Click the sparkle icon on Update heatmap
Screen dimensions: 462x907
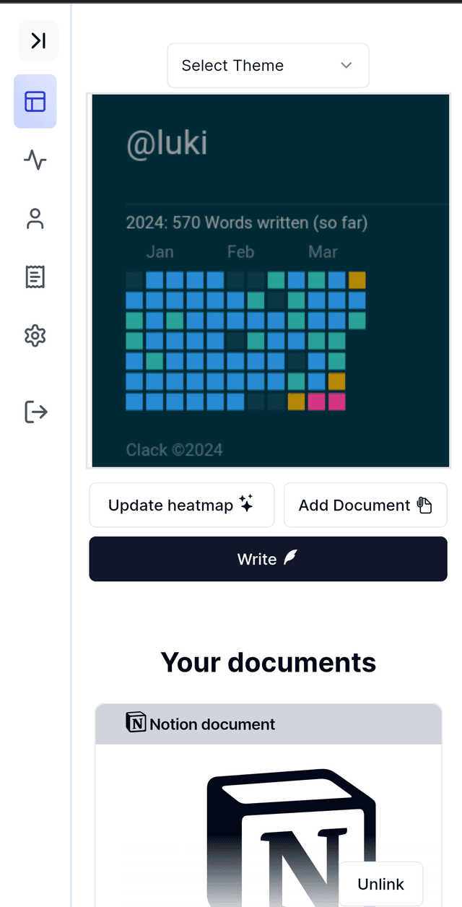click(x=246, y=503)
